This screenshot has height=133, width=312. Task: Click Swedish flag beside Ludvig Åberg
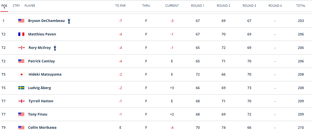(21, 88)
